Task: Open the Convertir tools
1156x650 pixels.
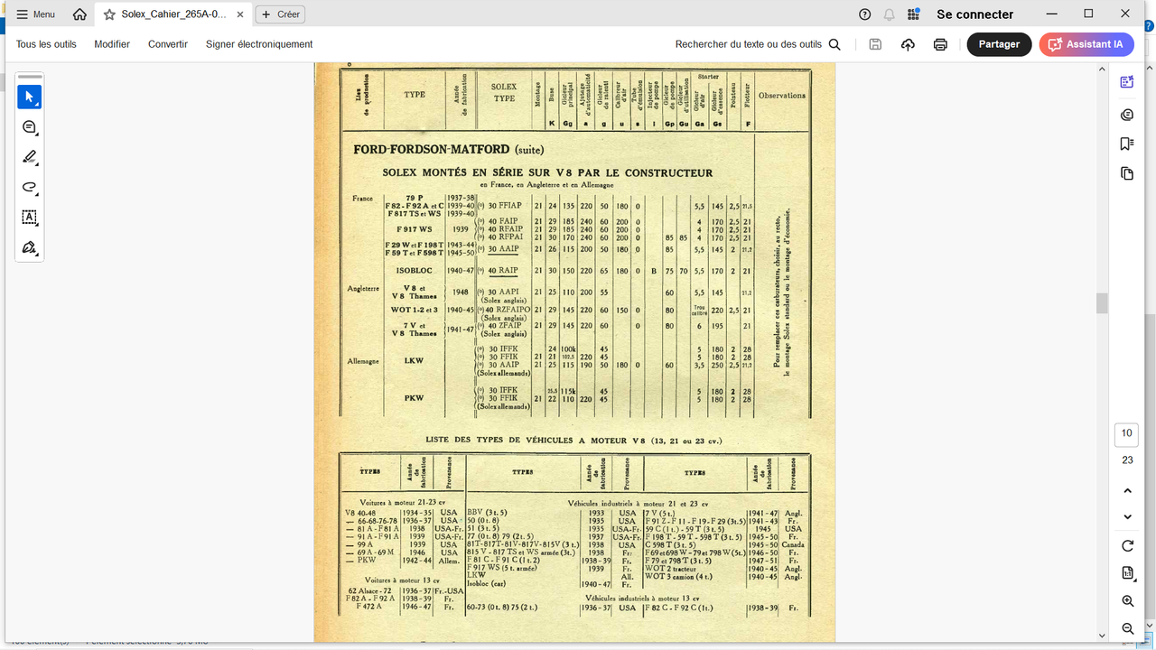Action: point(168,44)
